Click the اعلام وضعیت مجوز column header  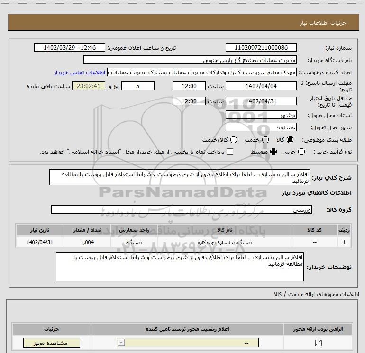[x=187, y=329]
